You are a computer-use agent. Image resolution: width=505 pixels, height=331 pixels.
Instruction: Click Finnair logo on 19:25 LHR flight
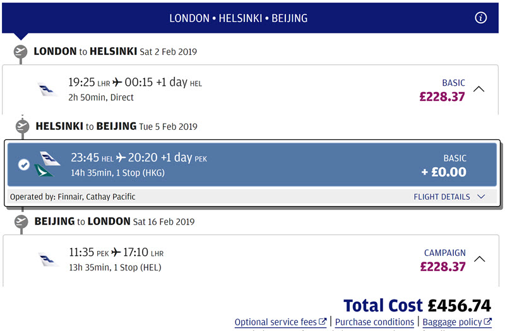coord(48,90)
